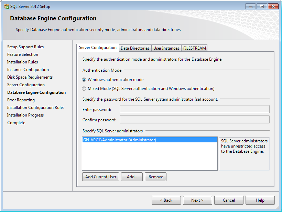
Task: Select Windows authentication mode
Action: [84, 80]
